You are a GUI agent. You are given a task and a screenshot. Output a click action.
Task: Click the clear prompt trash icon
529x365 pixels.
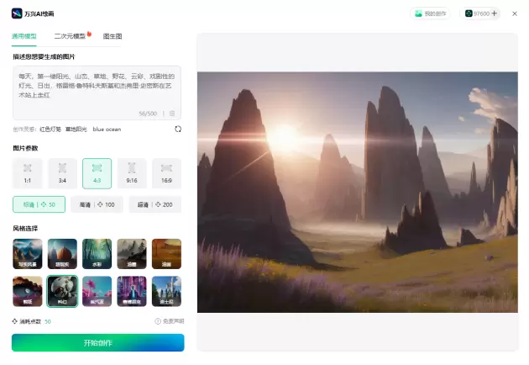point(172,113)
